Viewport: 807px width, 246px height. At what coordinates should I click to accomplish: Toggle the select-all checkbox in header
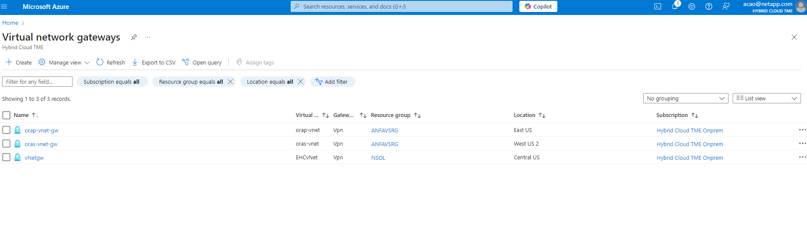tap(6, 115)
